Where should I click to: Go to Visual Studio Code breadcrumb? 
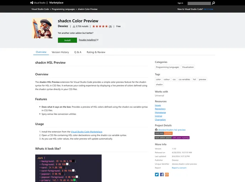tap(40, 9)
